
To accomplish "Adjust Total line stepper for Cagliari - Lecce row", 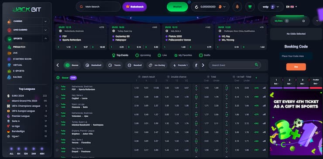I will [196, 97].
